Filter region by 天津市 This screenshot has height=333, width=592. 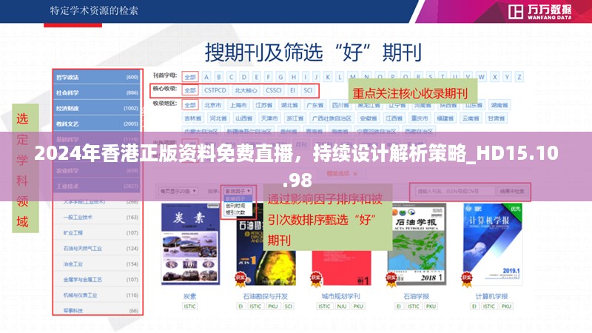tap(269, 118)
